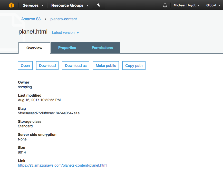Click the Make public button
223x172 pixels.
(x=106, y=66)
